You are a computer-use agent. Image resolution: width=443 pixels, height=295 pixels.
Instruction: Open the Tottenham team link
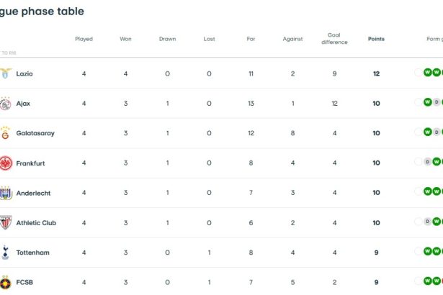click(x=32, y=253)
